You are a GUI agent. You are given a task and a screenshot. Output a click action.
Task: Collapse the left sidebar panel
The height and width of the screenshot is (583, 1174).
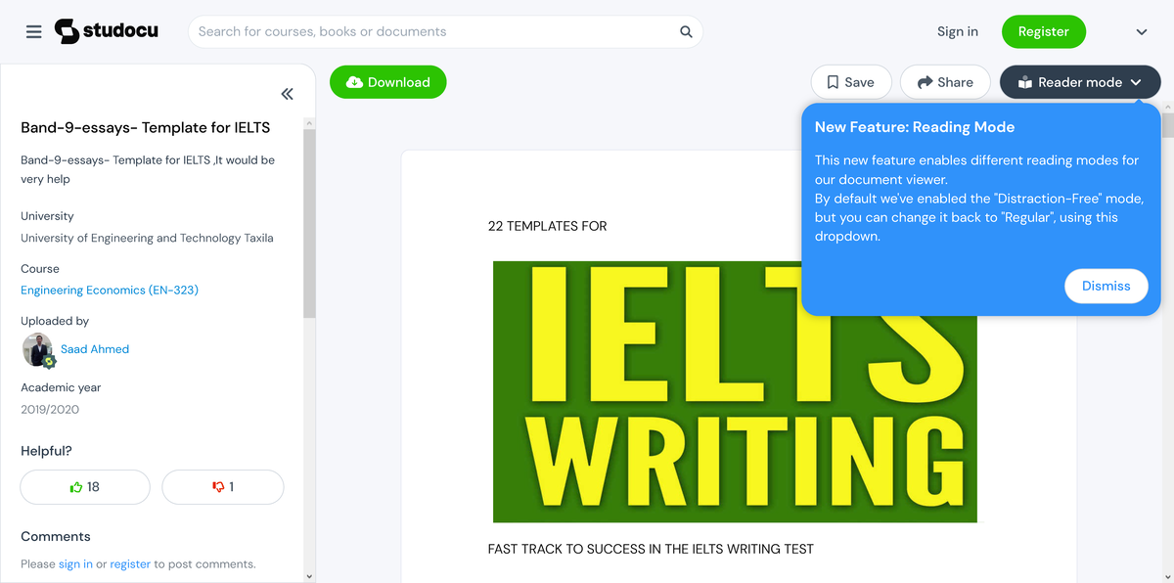tap(287, 93)
